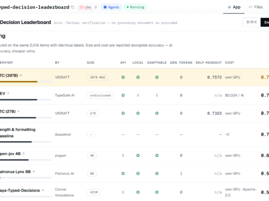This screenshot has width=269, height=201.
Task: Click the (baseline) author cell
Action: [x=63, y=135]
